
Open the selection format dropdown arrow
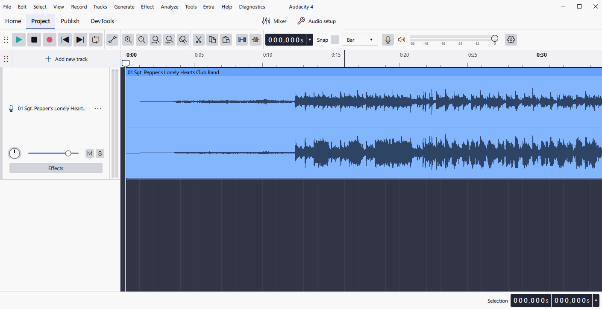[596, 300]
